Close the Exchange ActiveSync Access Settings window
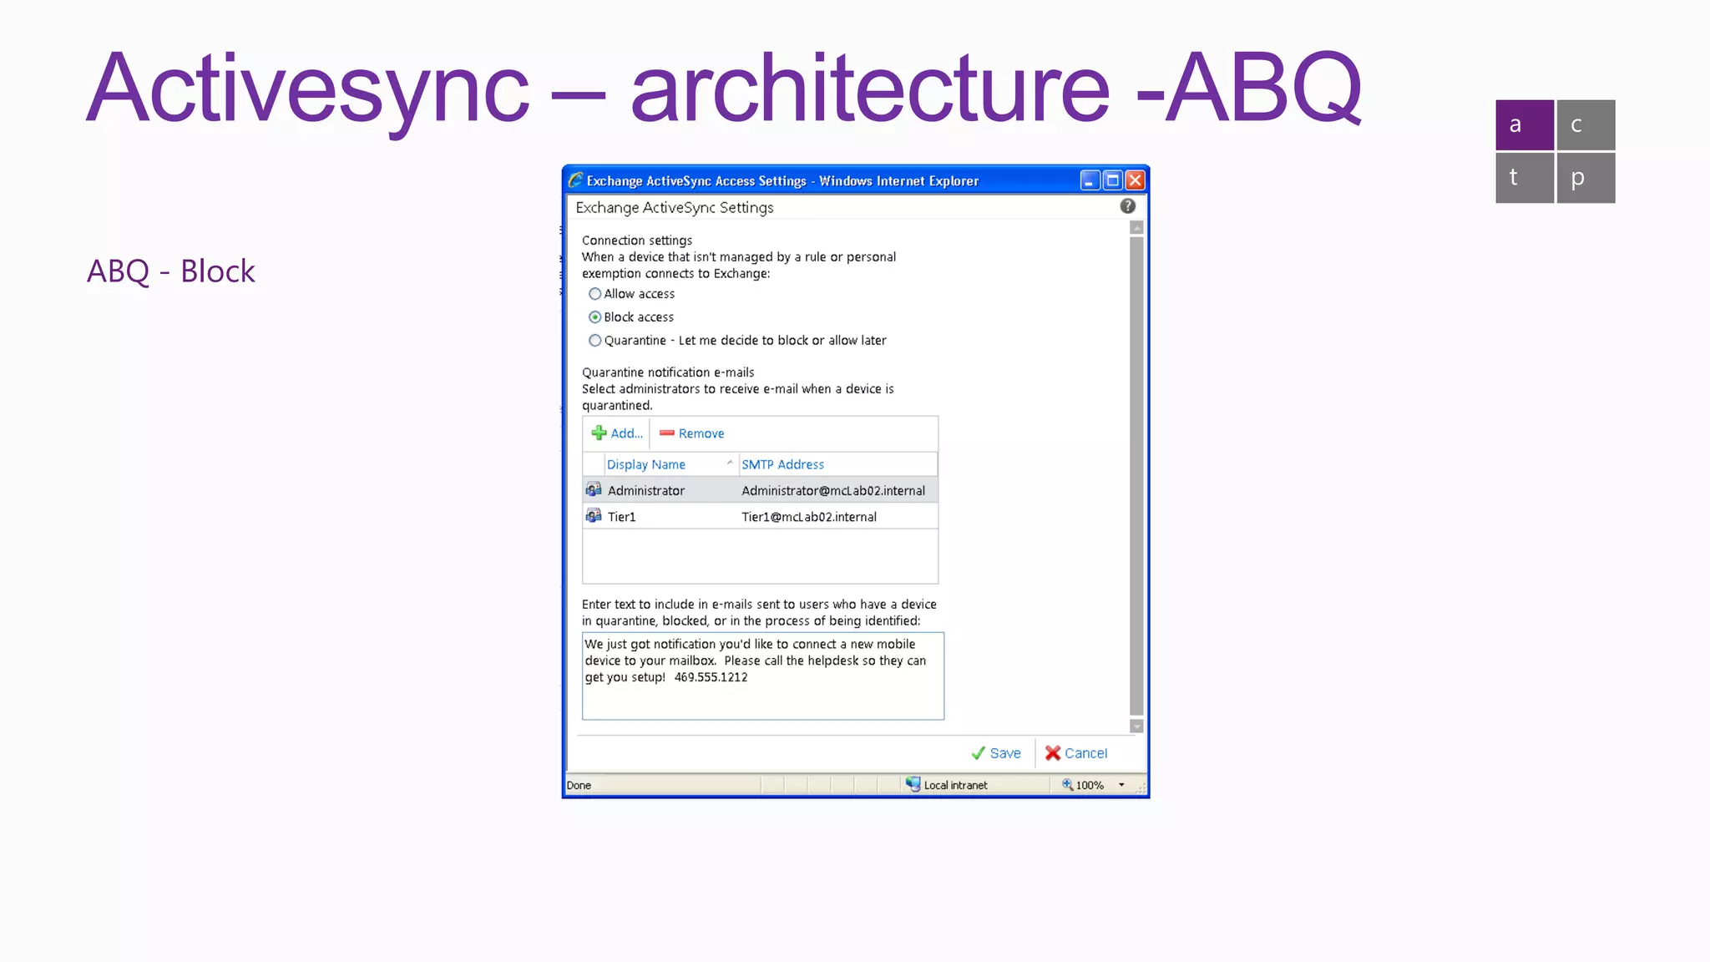 [x=1135, y=180]
